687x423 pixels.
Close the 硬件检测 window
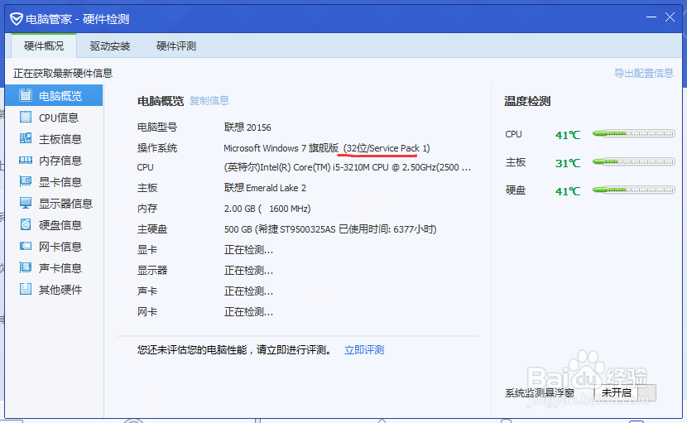coord(670,17)
